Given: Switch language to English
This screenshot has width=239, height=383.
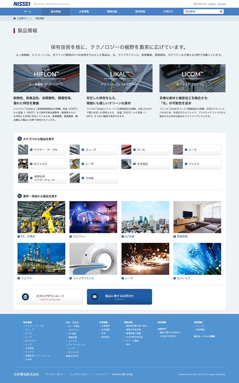Looking at the screenshot, I should (212, 4).
